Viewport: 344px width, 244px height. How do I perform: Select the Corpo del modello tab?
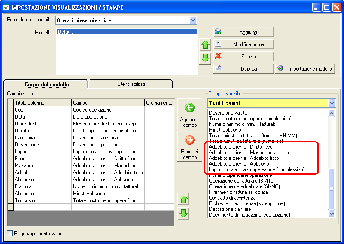(47, 85)
